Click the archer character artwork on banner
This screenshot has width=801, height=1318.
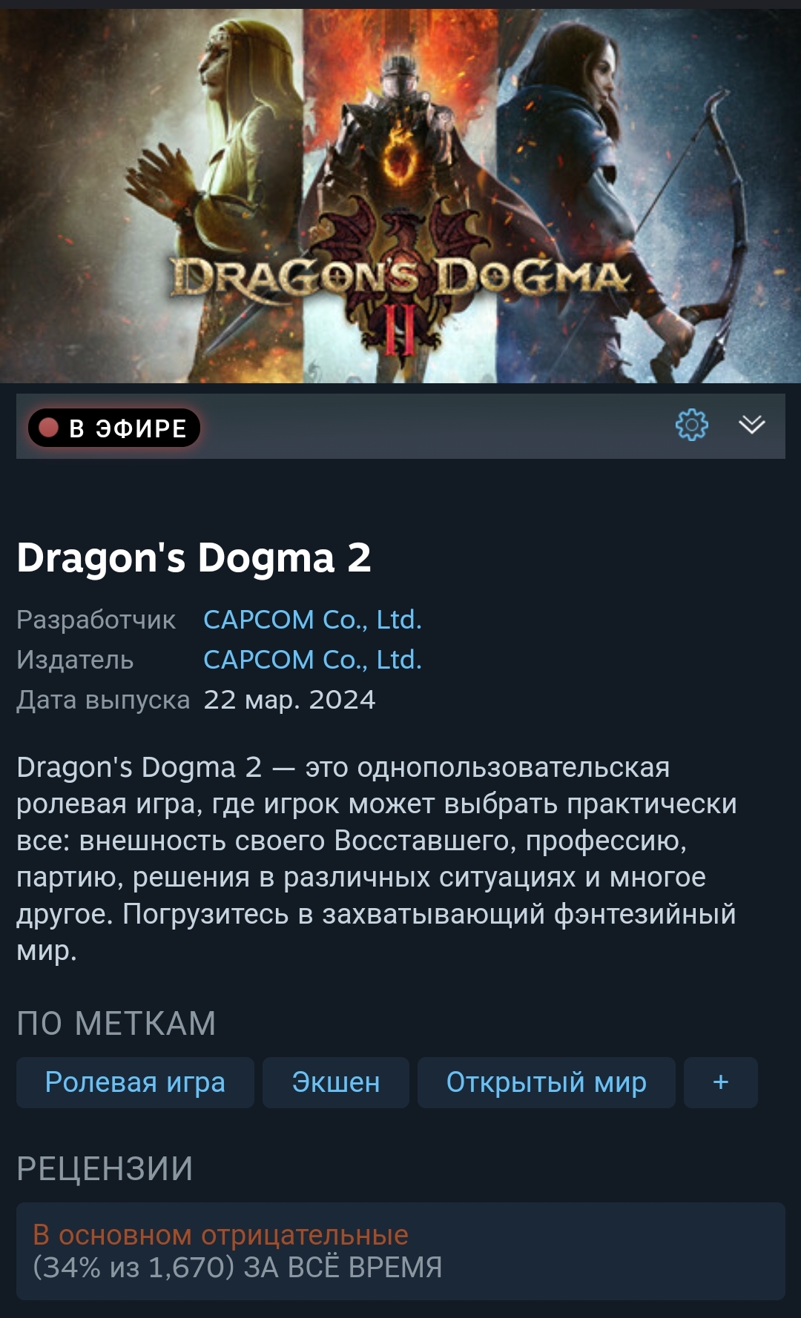click(x=630, y=196)
